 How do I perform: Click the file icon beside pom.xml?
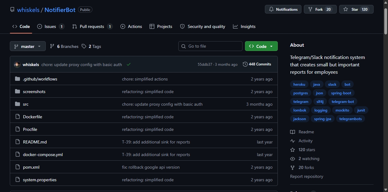pos(17,167)
